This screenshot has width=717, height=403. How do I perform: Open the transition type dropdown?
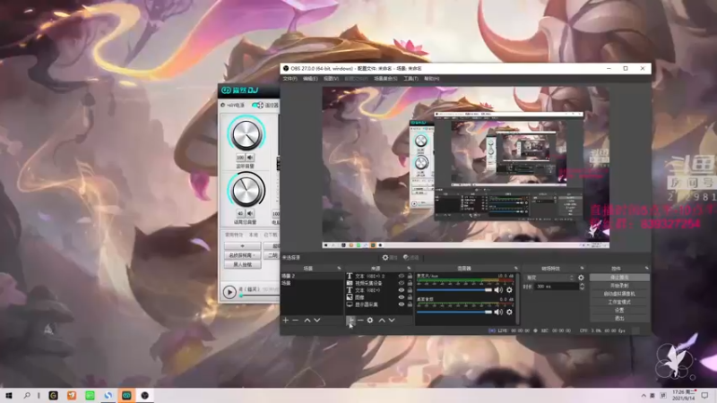coord(549,278)
